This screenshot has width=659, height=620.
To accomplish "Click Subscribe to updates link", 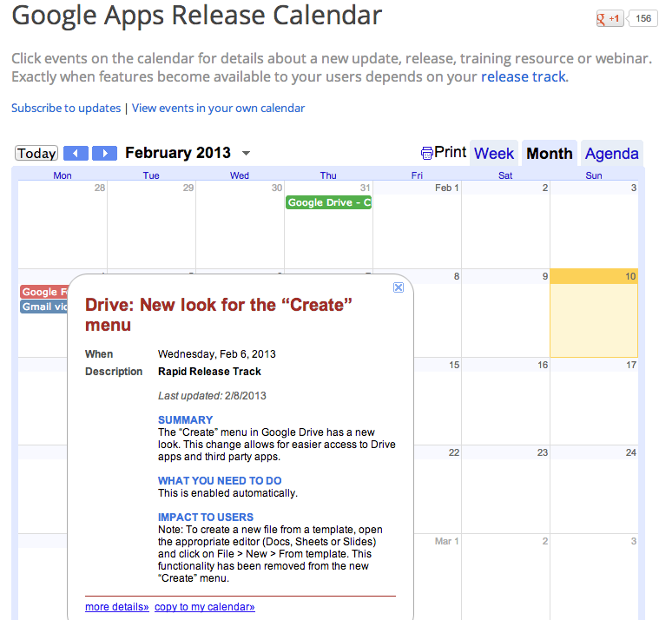I will [66, 108].
